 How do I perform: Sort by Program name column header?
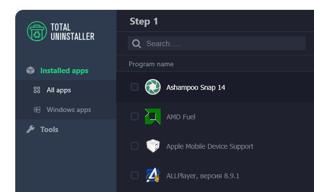pyautogui.click(x=151, y=64)
